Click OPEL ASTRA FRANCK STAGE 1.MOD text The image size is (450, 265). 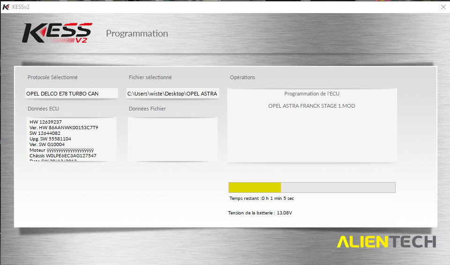(x=312, y=106)
